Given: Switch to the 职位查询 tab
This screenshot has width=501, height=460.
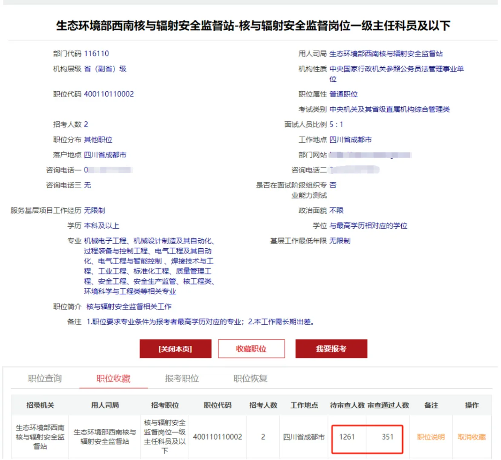Looking at the screenshot, I should (x=45, y=379).
